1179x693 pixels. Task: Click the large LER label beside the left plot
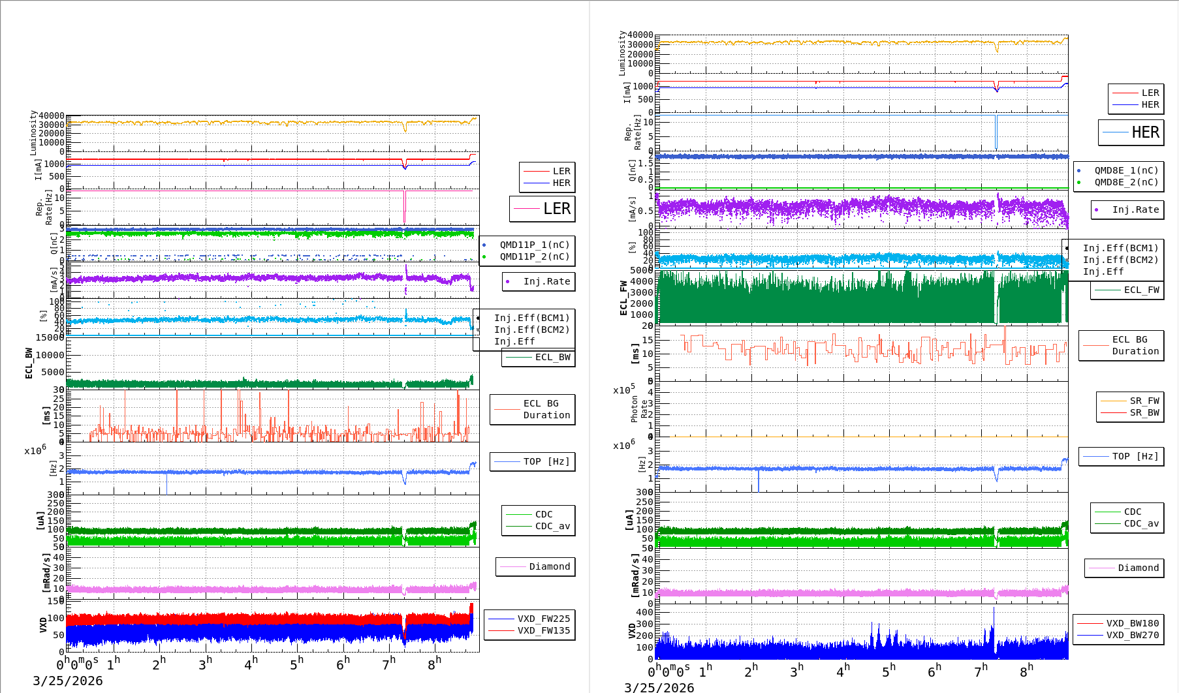tap(556, 209)
